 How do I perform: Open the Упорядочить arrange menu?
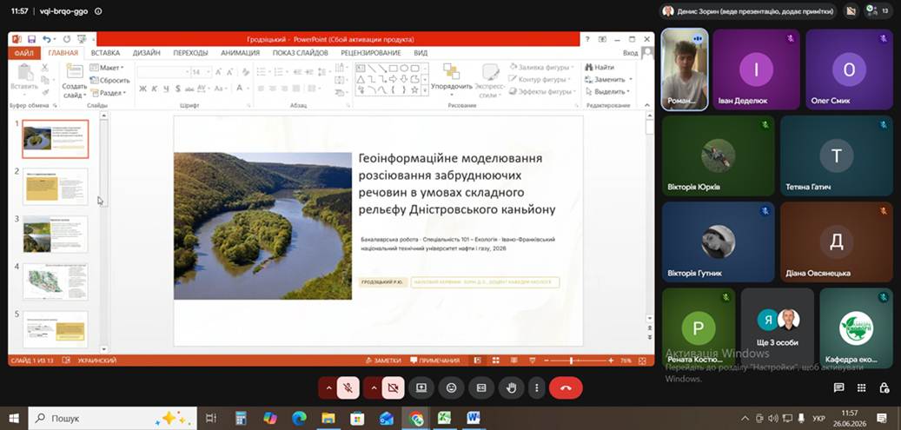pos(452,79)
